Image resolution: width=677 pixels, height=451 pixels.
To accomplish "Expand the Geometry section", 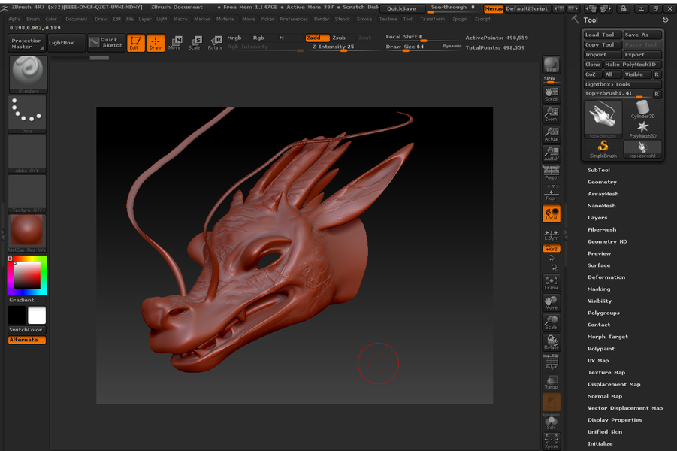I will click(602, 182).
